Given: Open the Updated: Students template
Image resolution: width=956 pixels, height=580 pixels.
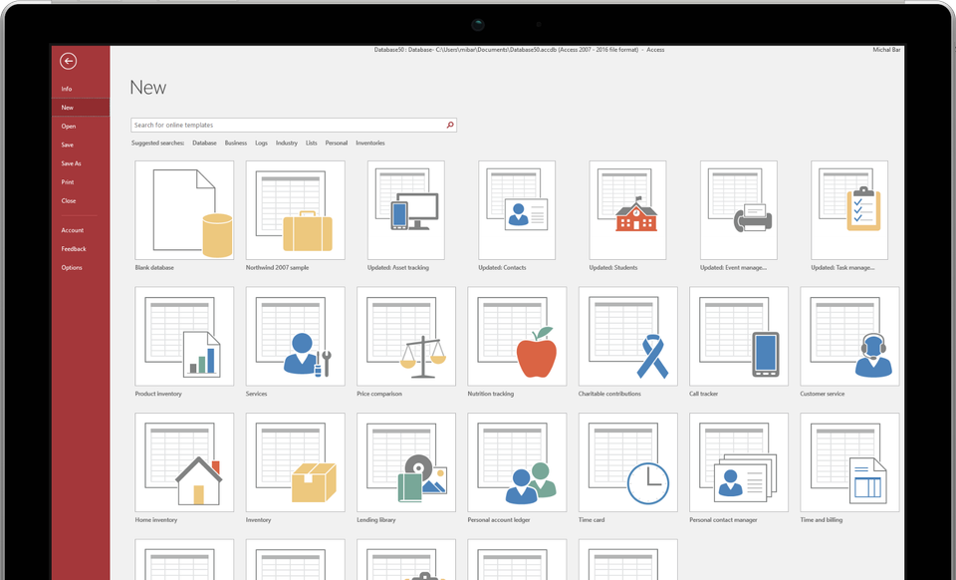Looking at the screenshot, I should click(627, 209).
